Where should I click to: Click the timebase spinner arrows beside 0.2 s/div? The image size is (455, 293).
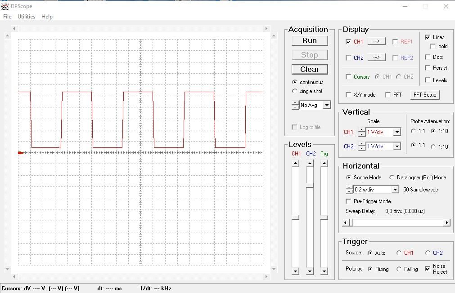349,190
